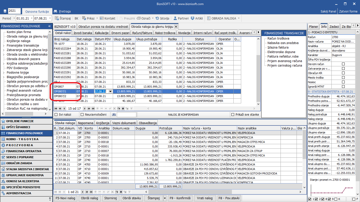This screenshot has height=202, width=360.
Task: Select the Račun troškova transaction
Action: pyautogui.click(x=278, y=39)
